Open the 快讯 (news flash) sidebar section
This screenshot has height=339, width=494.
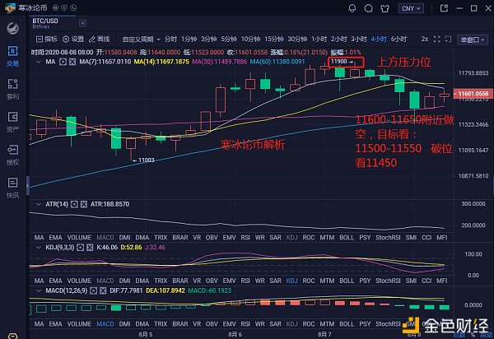coord(12,188)
